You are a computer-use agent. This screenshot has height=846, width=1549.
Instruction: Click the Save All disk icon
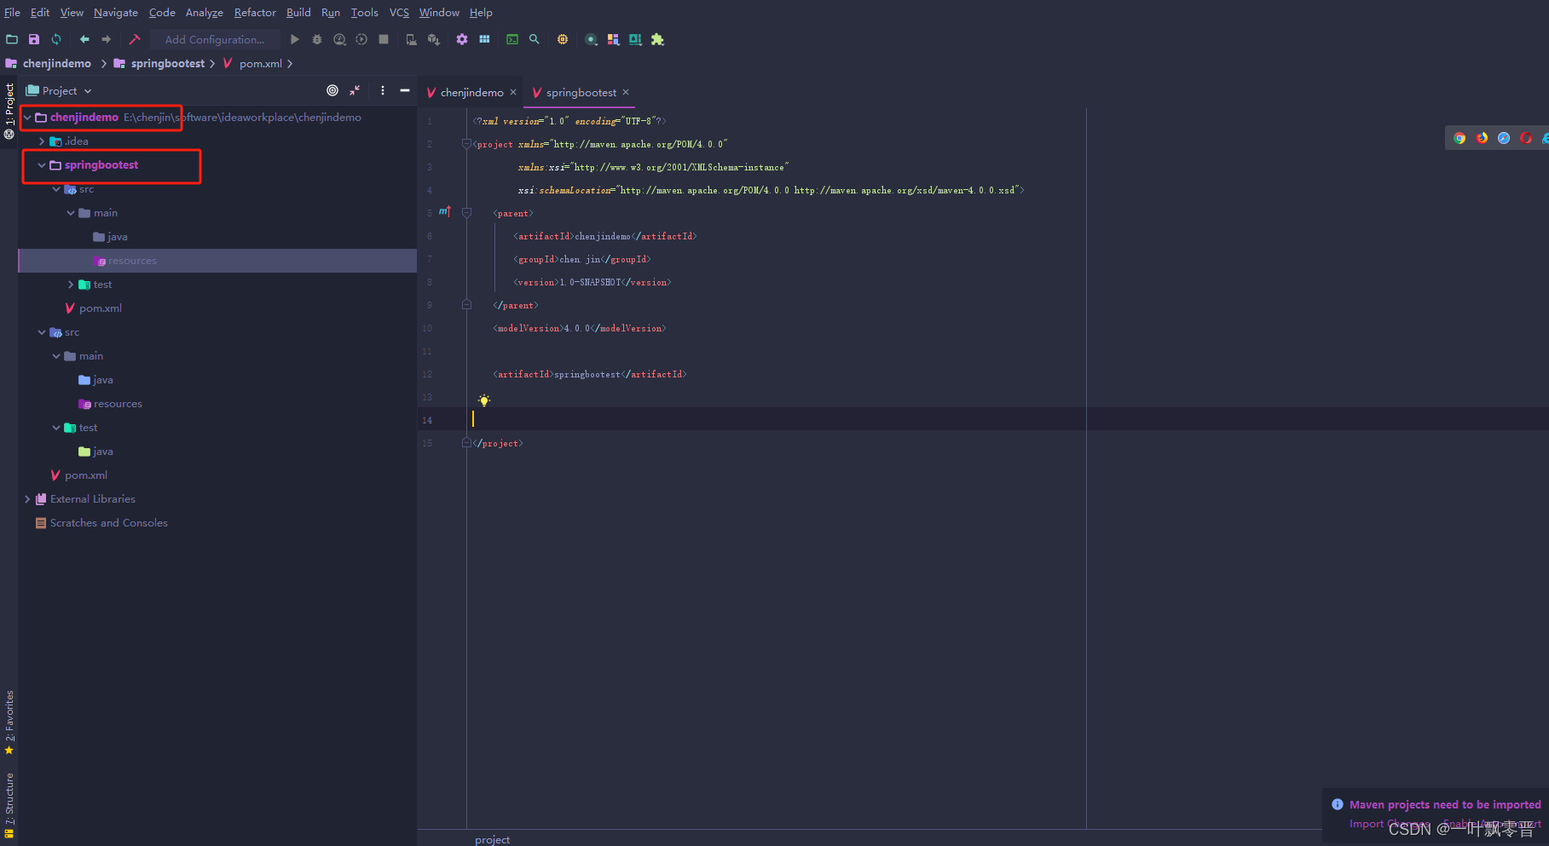pos(34,39)
